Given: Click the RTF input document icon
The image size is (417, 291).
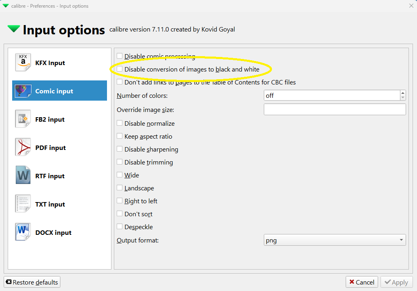Looking at the screenshot, I should tap(23, 176).
